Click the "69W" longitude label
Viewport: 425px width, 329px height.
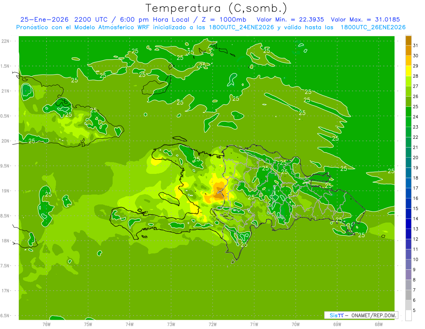click(337, 324)
